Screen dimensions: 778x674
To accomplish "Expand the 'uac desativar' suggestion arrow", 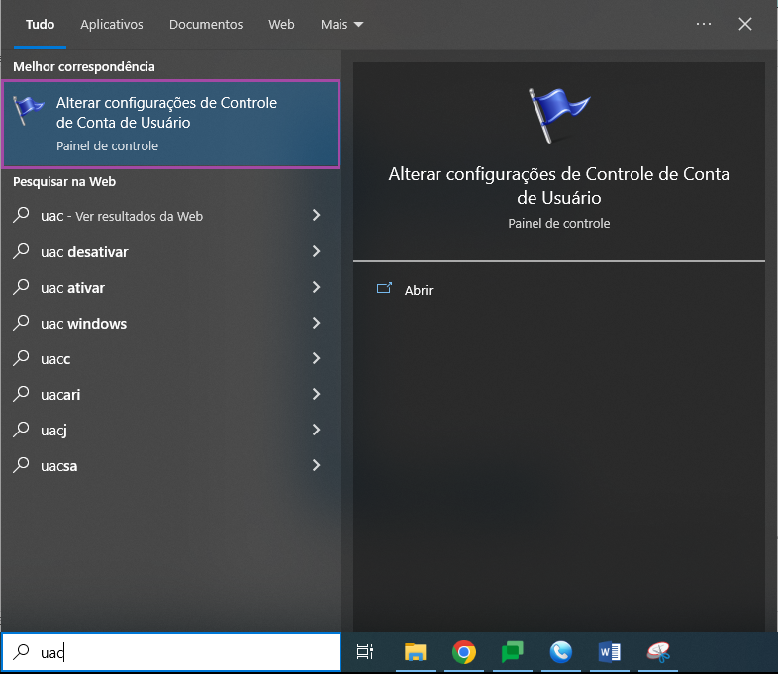I will (x=316, y=251).
